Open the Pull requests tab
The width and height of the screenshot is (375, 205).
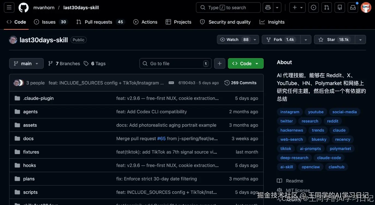point(100,22)
